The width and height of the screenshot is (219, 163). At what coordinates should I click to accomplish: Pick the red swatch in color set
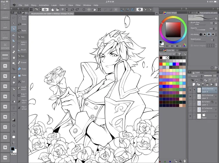tap(161, 64)
